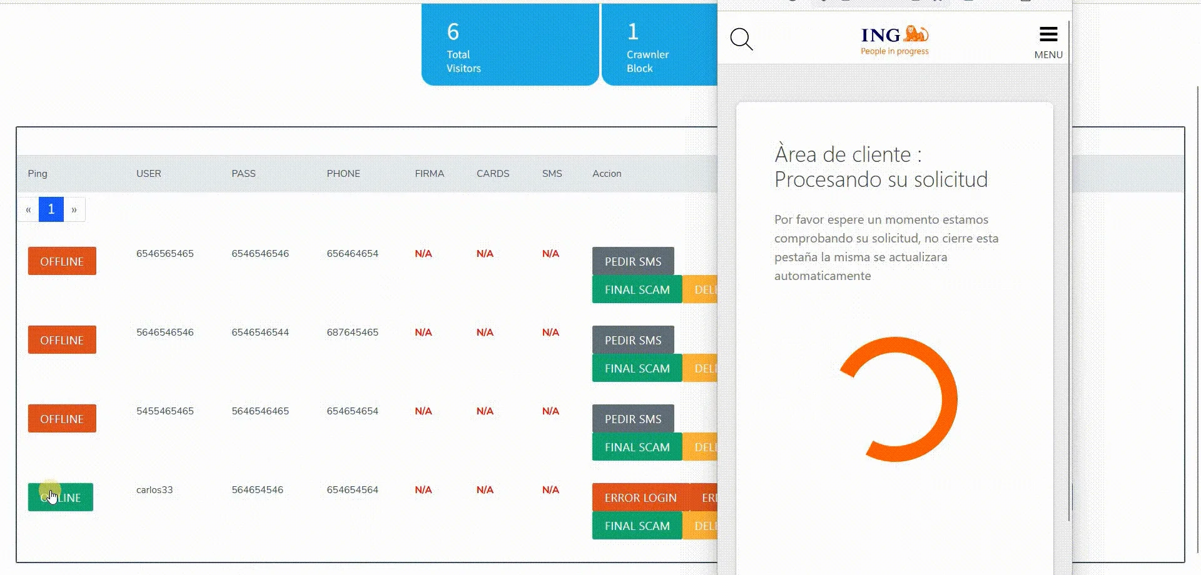This screenshot has height=575, width=1201.
Task: Toggle OFFLINE status for user 5646546546
Action: tap(61, 339)
